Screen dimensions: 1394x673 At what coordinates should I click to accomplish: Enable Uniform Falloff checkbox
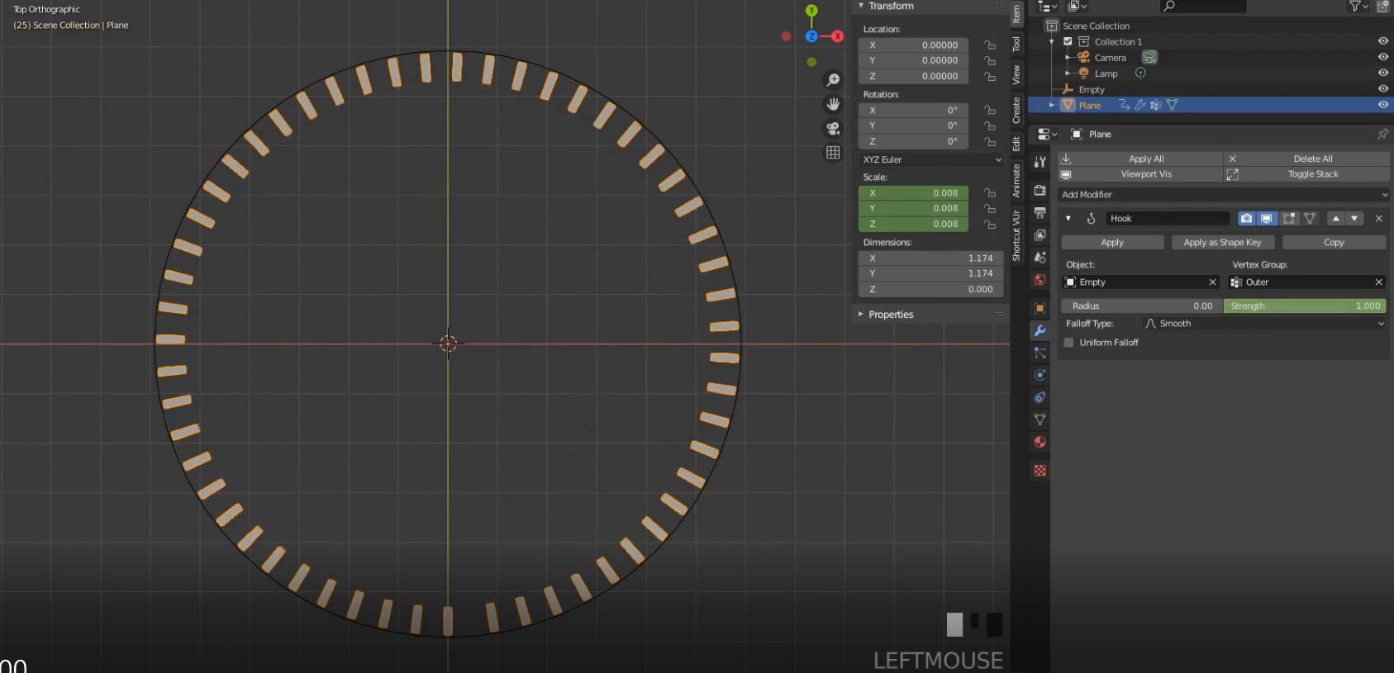point(1068,343)
